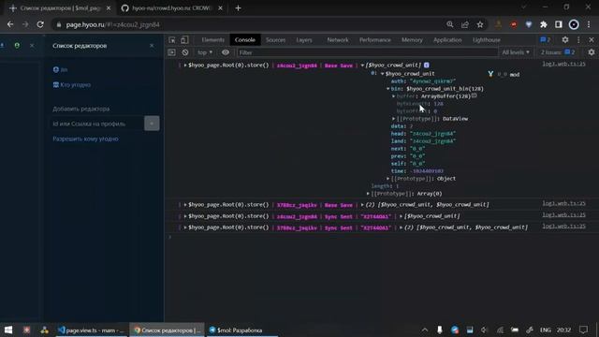
Task: Close the DevTools panel
Action: coord(592,39)
